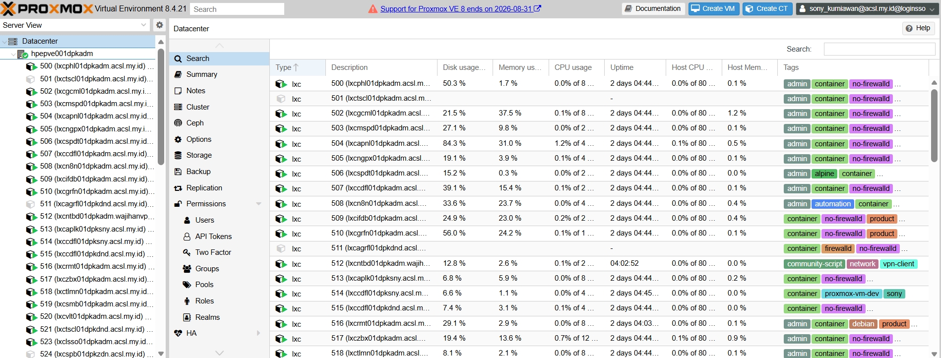Collapse the Datacenter tree node
This screenshot has height=358, width=941.
click(4, 41)
